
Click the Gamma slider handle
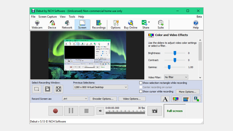pos(169,67)
